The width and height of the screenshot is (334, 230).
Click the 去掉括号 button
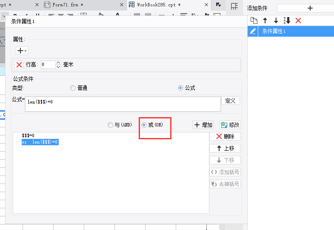click(x=225, y=184)
